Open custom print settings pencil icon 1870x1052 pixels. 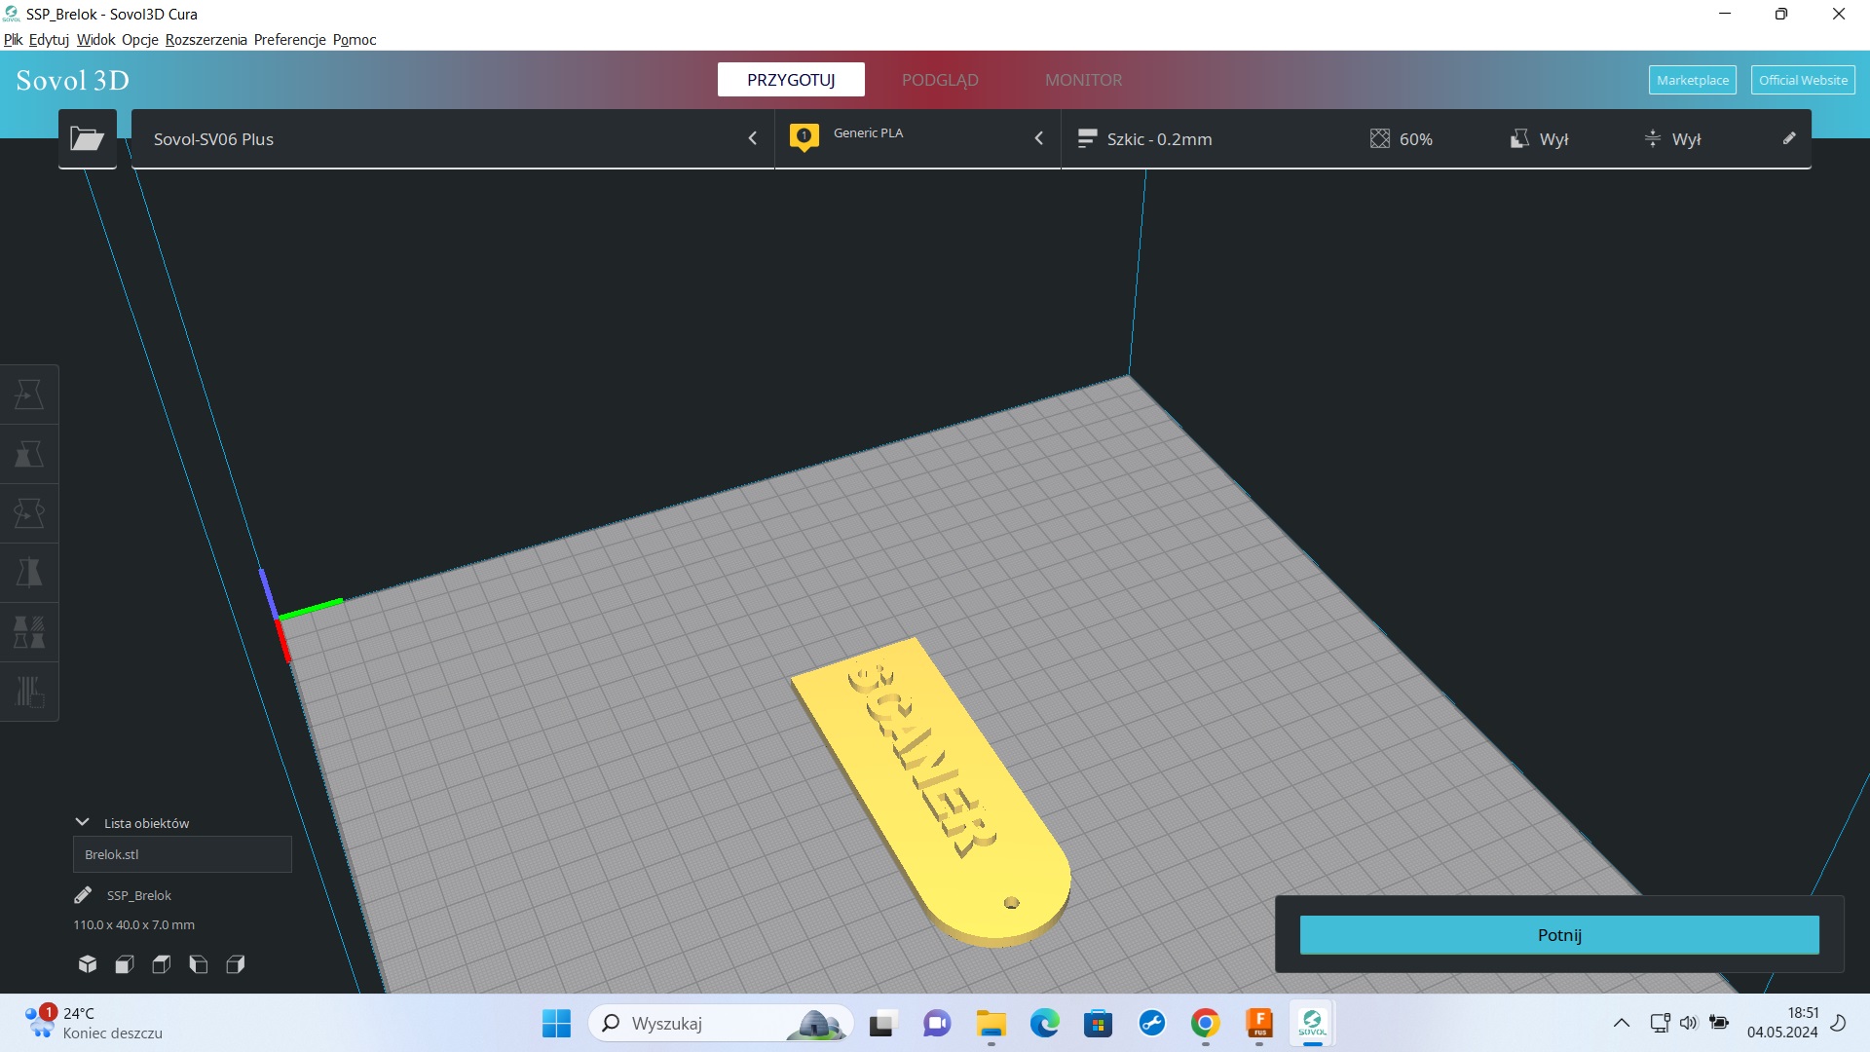click(1789, 138)
